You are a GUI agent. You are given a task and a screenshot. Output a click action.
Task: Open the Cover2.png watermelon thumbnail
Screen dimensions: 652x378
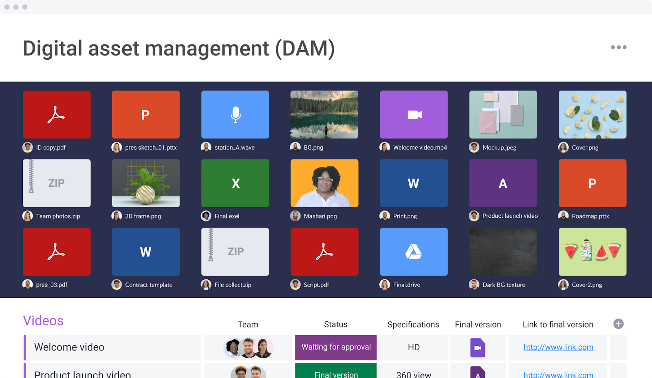pyautogui.click(x=592, y=252)
